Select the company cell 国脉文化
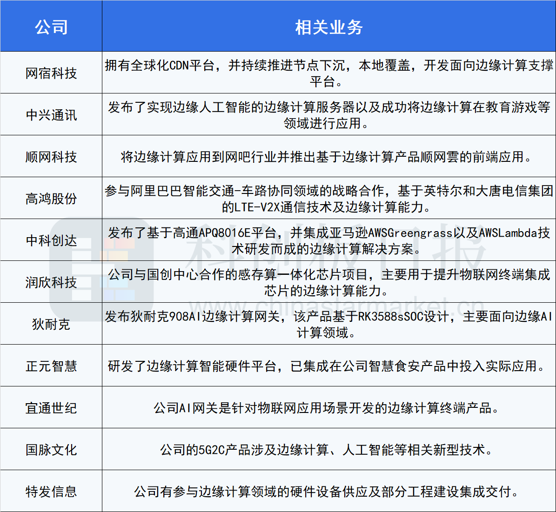Viewport: 556px width, 512px height. [x=51, y=450]
